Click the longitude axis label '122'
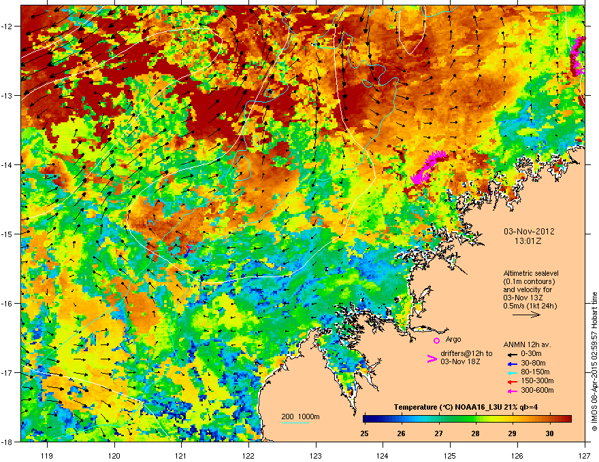 coord(248,455)
